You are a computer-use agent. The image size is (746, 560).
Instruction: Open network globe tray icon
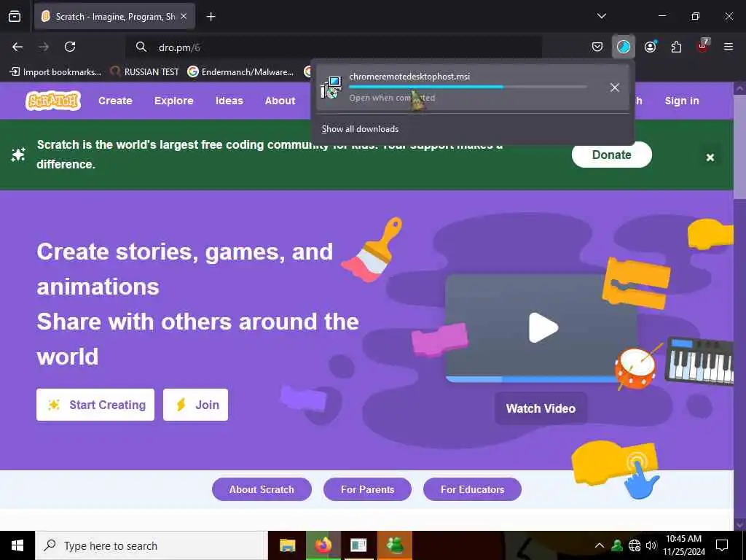635,545
